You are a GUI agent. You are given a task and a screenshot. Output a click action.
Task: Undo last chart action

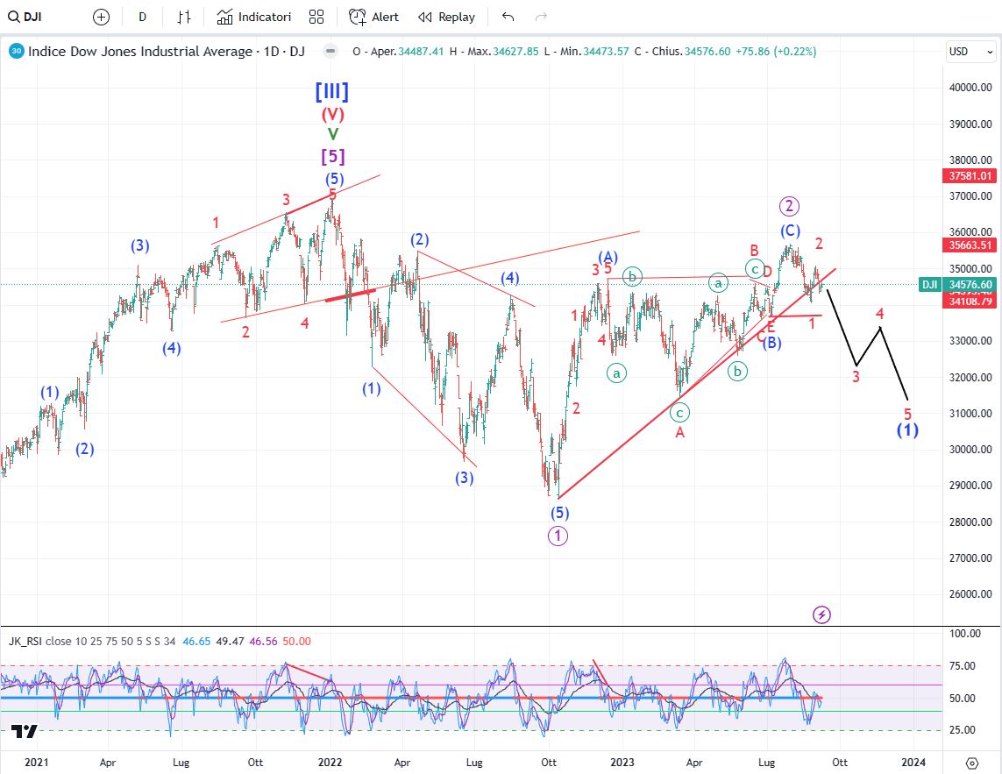(508, 18)
